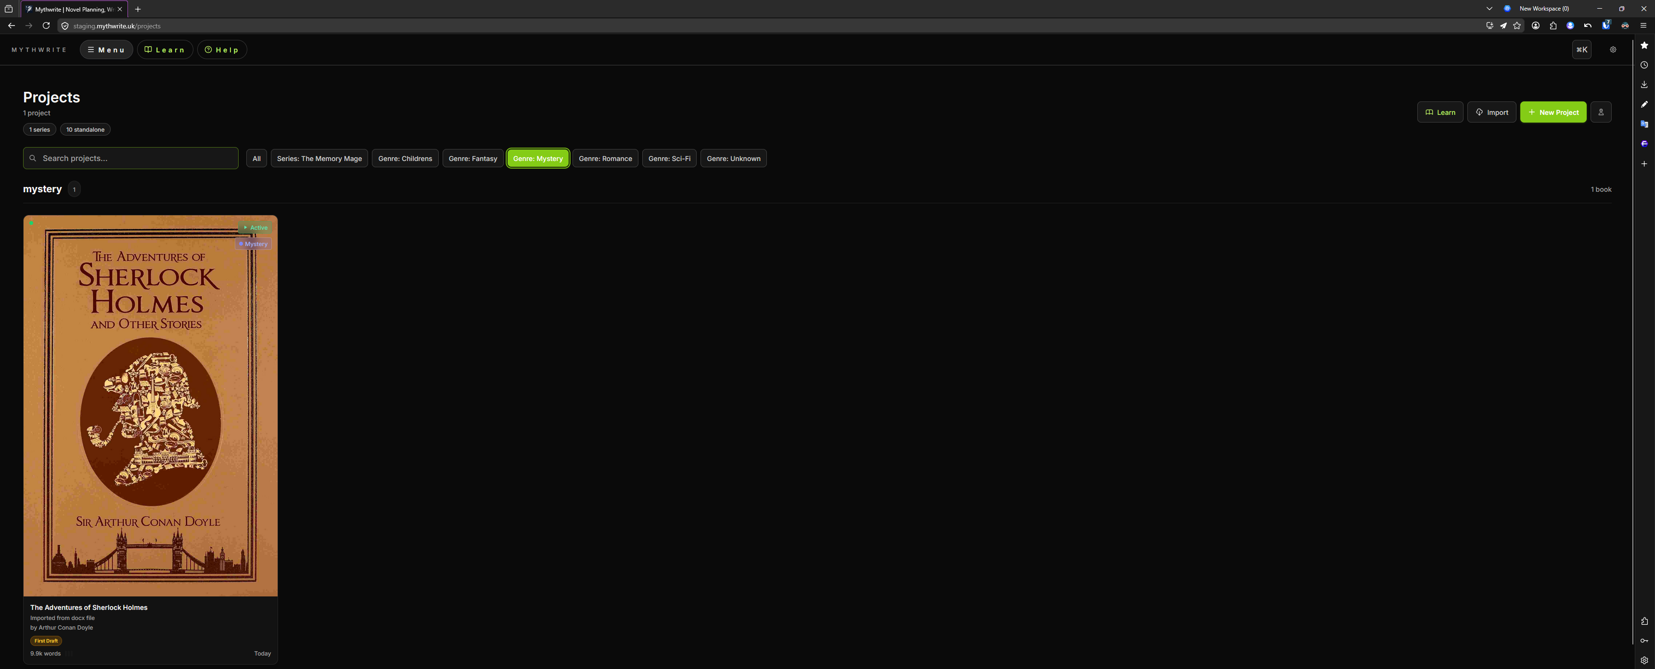Filter by Genre: Romance
Image resolution: width=1655 pixels, height=669 pixels.
tap(605, 159)
